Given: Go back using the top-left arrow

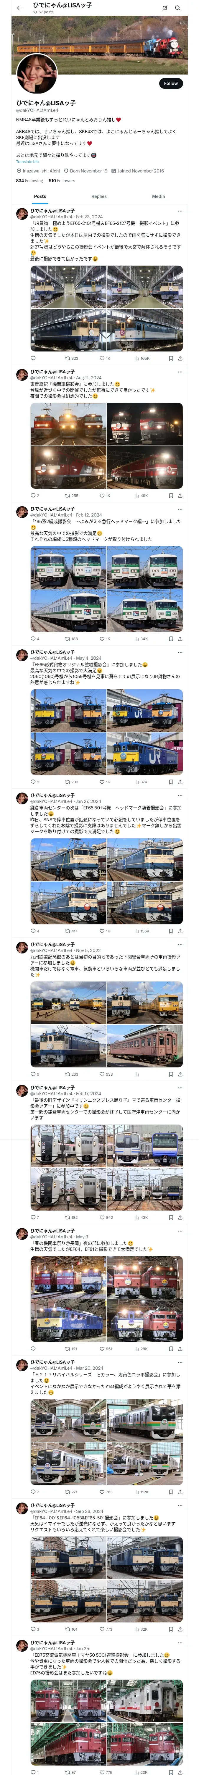Looking at the screenshot, I should point(19,8).
